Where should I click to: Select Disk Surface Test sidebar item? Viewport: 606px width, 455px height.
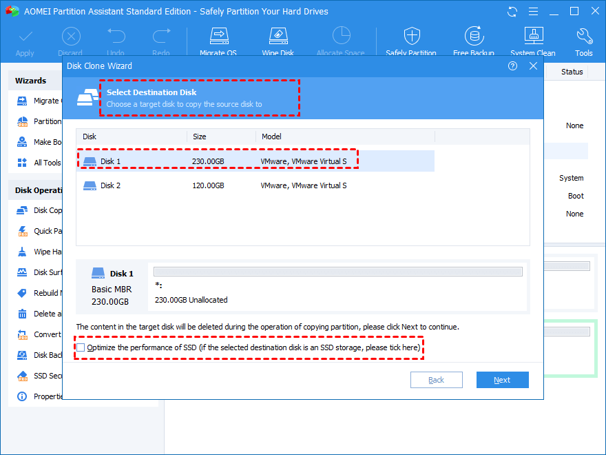coord(39,272)
